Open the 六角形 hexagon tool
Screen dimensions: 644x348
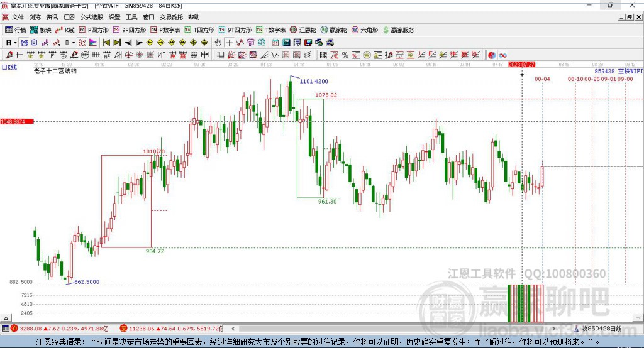[365, 30]
